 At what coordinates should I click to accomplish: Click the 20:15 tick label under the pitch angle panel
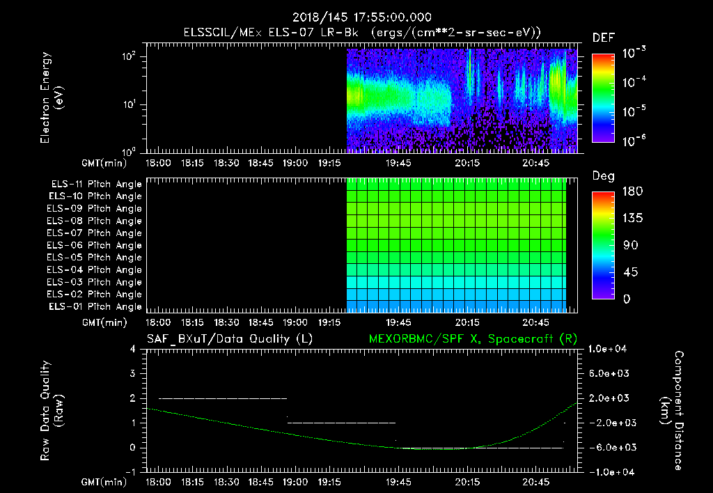pyautogui.click(x=467, y=323)
